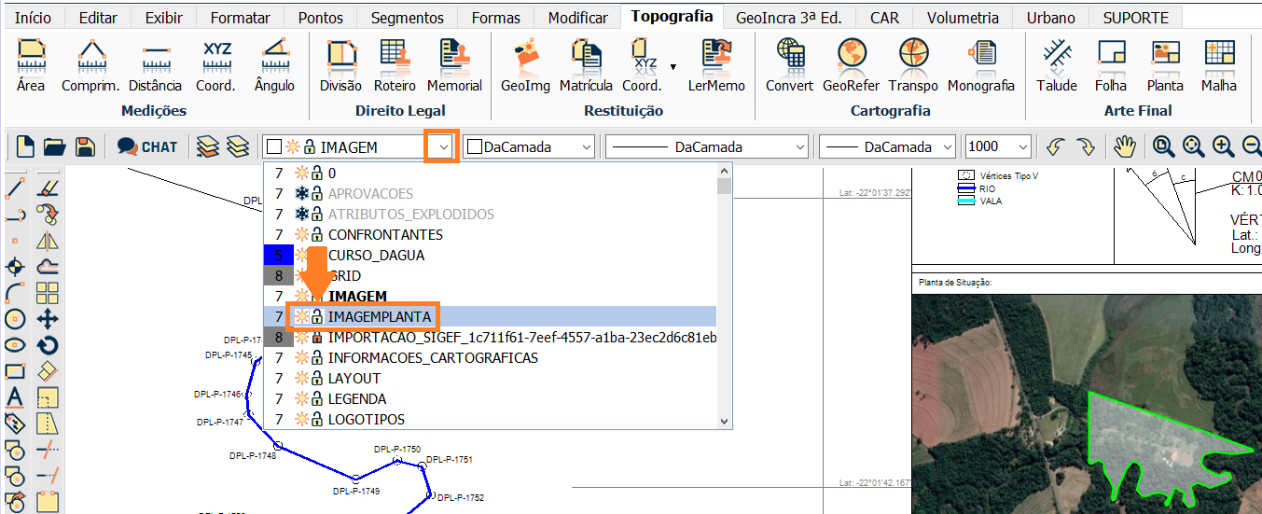This screenshot has width=1262, height=514.
Task: Open the CHAT support button
Action: (147, 146)
